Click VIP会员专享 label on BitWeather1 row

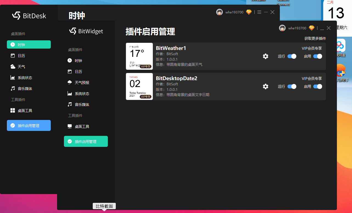(x=312, y=48)
